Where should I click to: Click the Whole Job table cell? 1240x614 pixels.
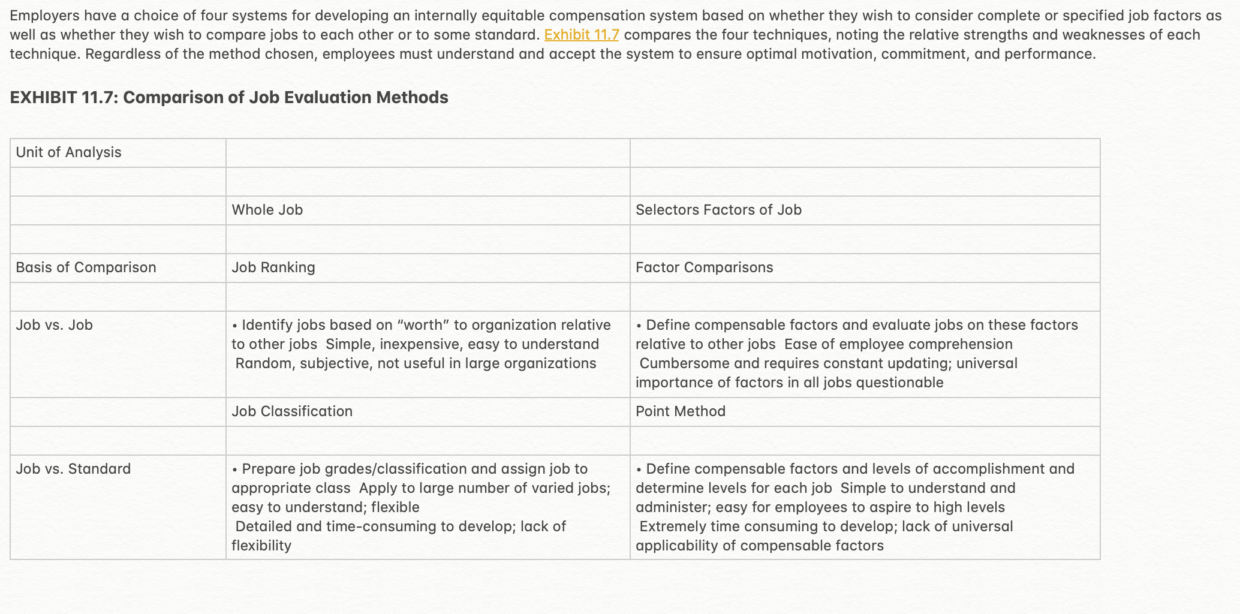tap(428, 210)
